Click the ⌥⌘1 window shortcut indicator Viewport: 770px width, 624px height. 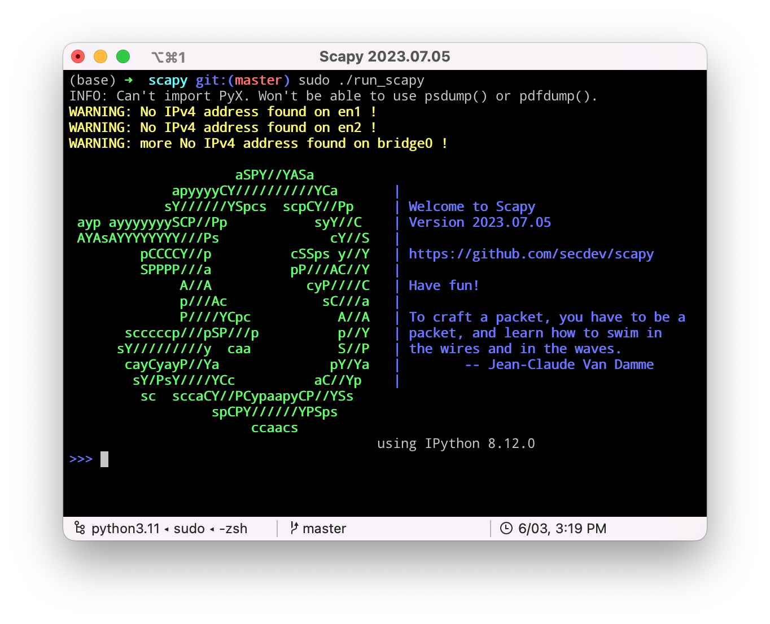[x=168, y=57]
